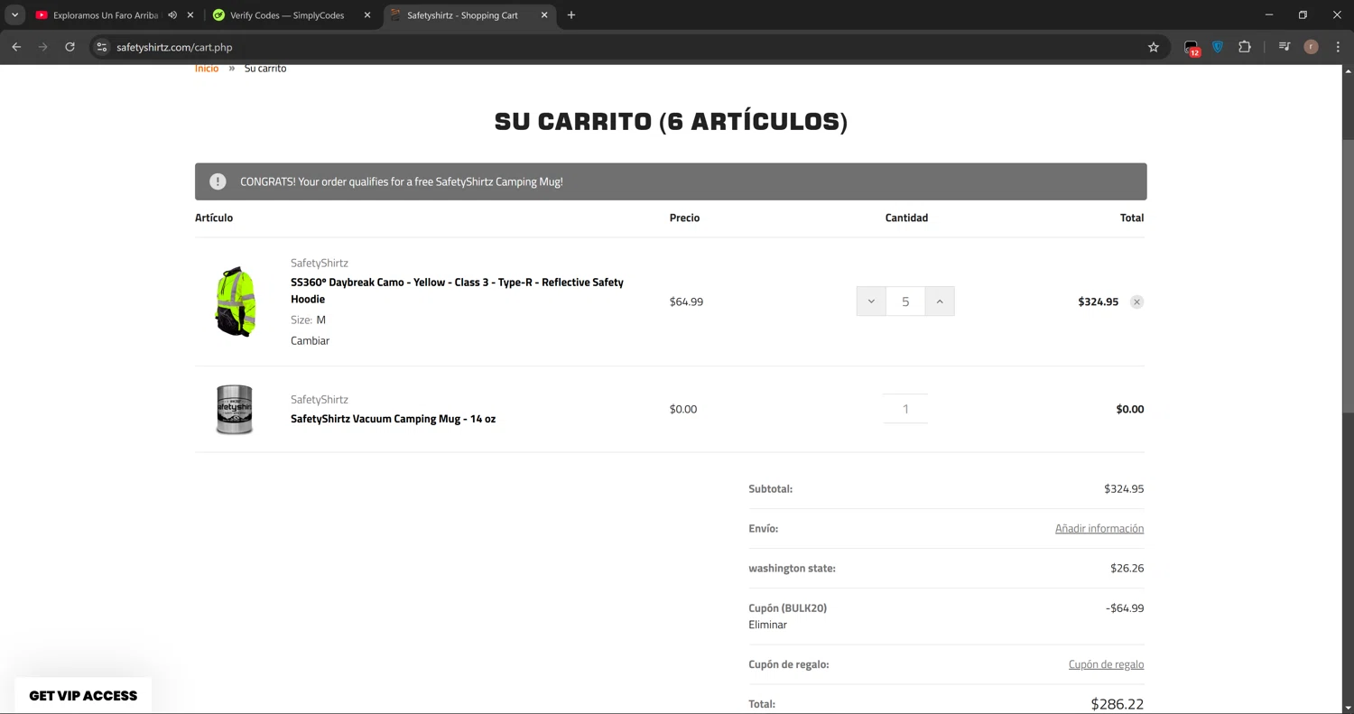1354x714 pixels.
Task: Click the hoodie total $324.95 in row
Action: [x=1098, y=301]
